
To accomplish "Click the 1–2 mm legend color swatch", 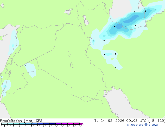I will click(16, 124).
